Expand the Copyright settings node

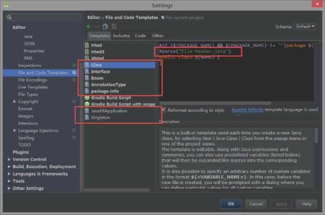[x=15, y=101]
